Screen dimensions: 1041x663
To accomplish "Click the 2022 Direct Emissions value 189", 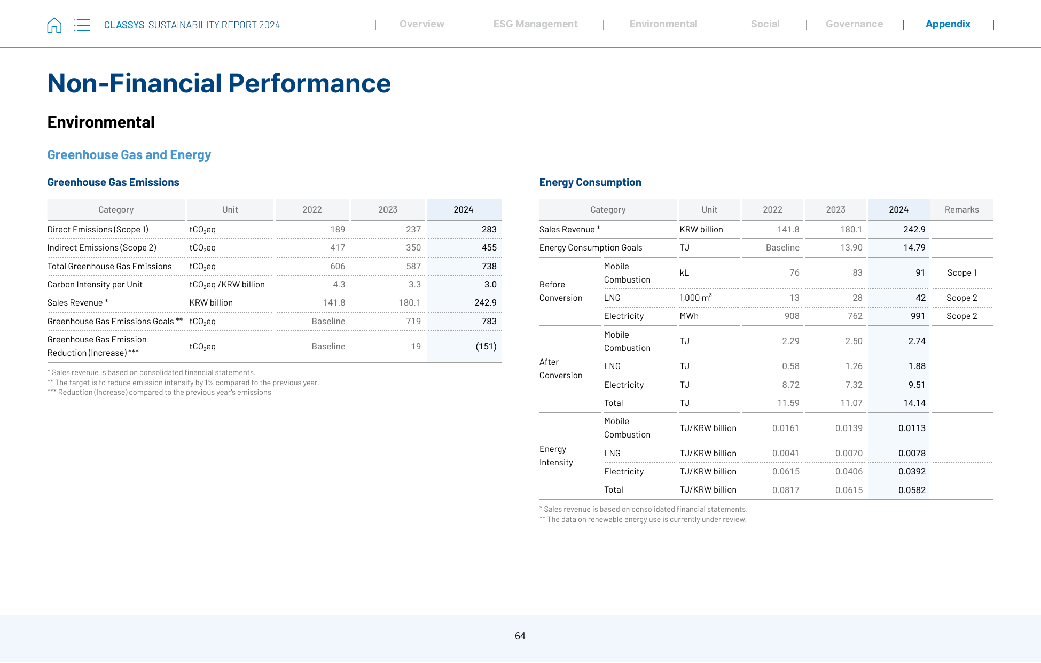I will click(x=338, y=229).
